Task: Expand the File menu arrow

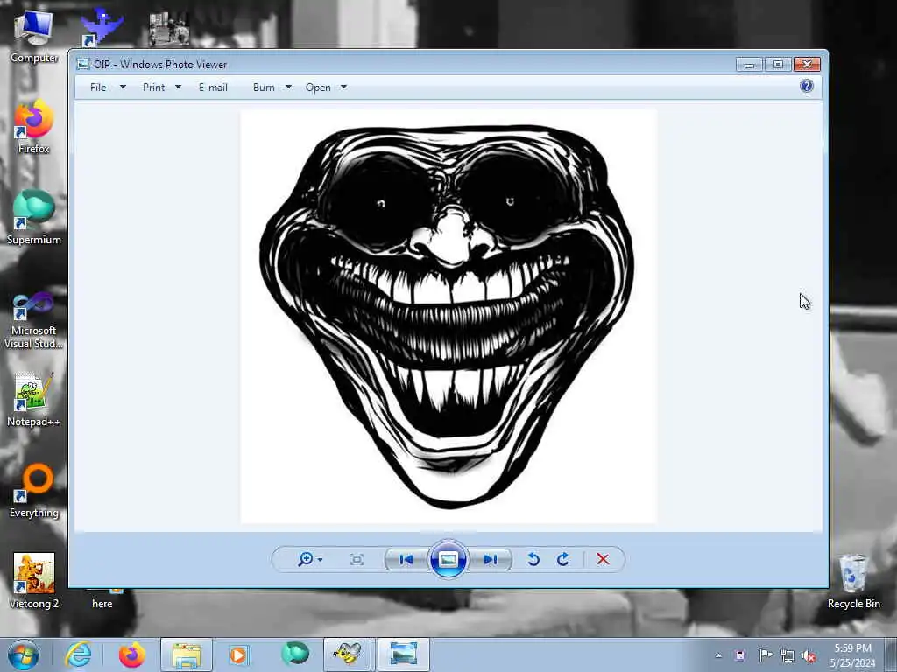Action: pos(123,87)
